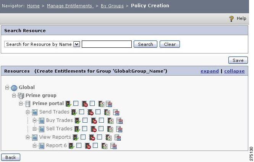Check the allow checkbox for Report 6
The image size is (254, 162).
click(x=79, y=145)
